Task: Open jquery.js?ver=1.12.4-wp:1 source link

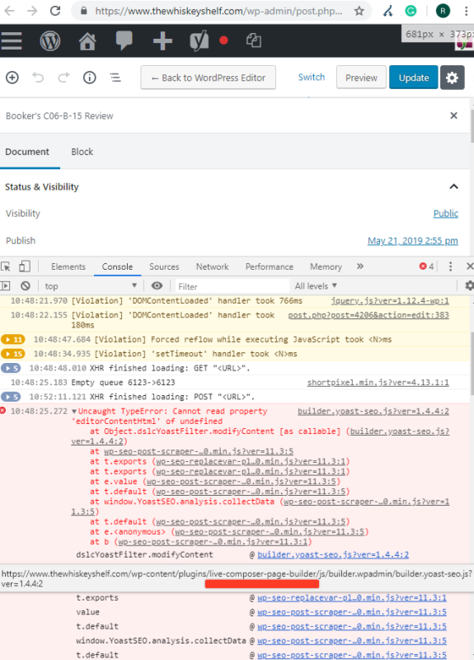Action: coord(390,300)
